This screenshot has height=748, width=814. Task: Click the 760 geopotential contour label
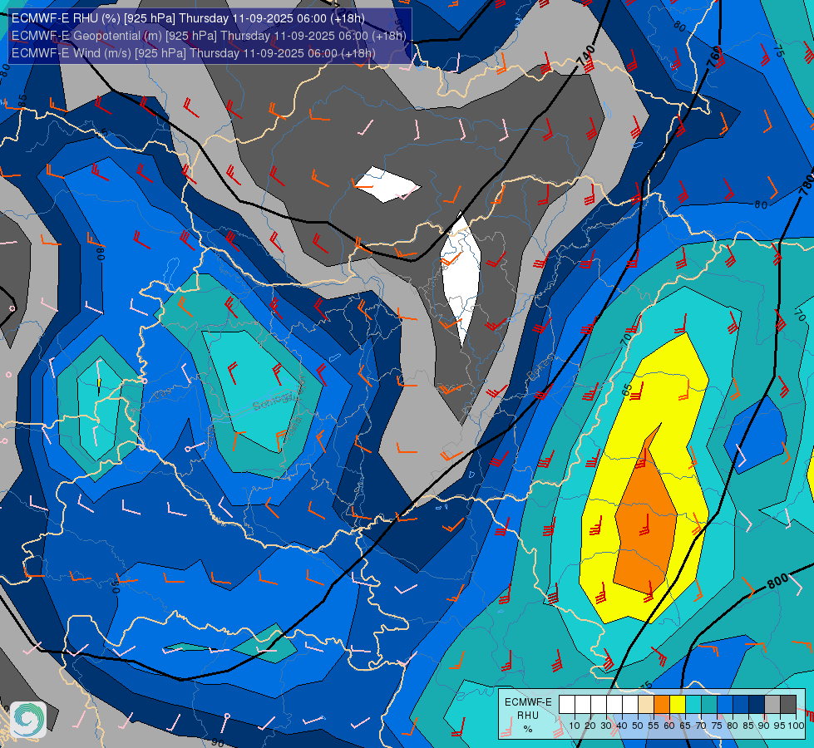coord(714,57)
